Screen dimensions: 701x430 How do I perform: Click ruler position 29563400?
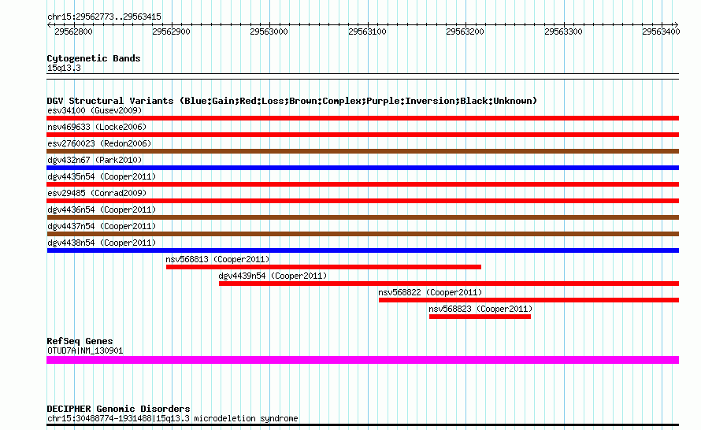tap(661, 32)
